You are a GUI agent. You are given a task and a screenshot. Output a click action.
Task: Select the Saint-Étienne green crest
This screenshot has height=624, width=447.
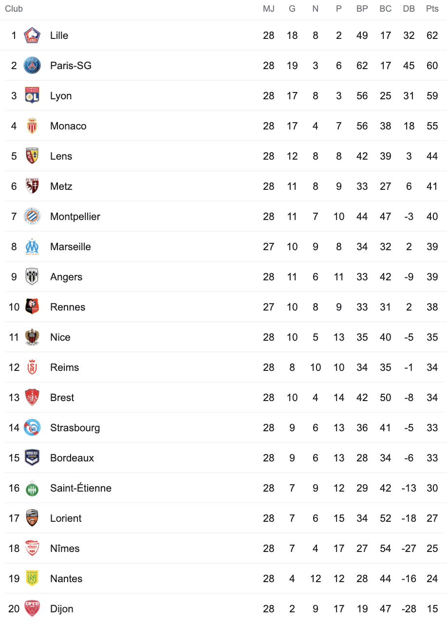(x=32, y=488)
